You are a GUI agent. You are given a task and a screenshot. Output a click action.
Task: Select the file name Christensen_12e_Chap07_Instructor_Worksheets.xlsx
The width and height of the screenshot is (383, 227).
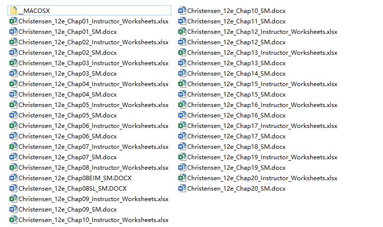(94, 147)
